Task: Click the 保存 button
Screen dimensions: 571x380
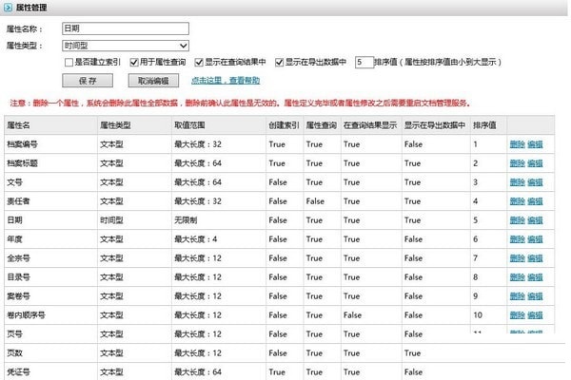Action: (x=88, y=81)
